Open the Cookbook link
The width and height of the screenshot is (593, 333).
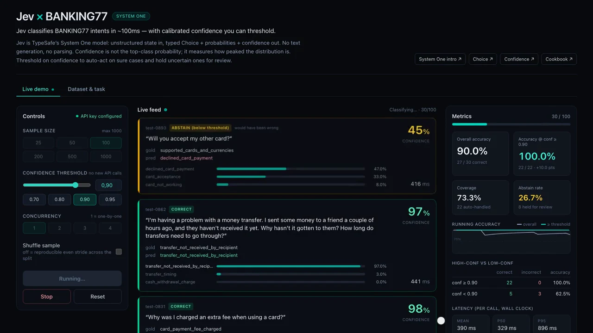[x=559, y=59]
